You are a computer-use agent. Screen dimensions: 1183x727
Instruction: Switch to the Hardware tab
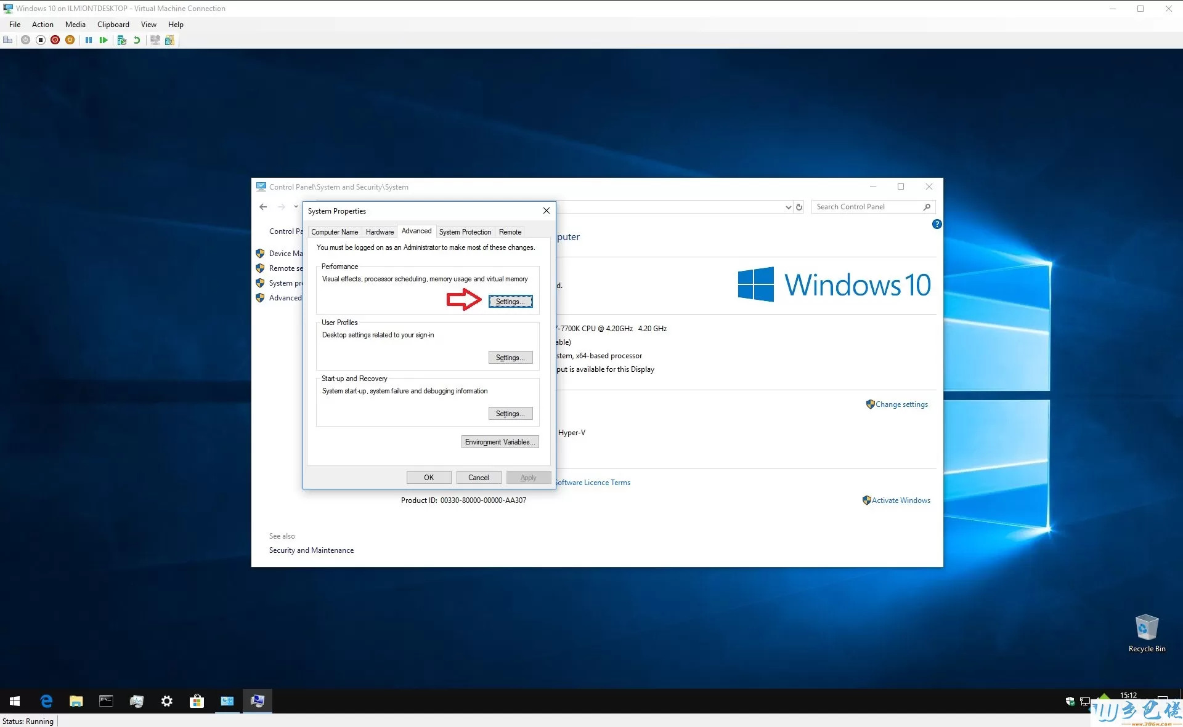380,232
